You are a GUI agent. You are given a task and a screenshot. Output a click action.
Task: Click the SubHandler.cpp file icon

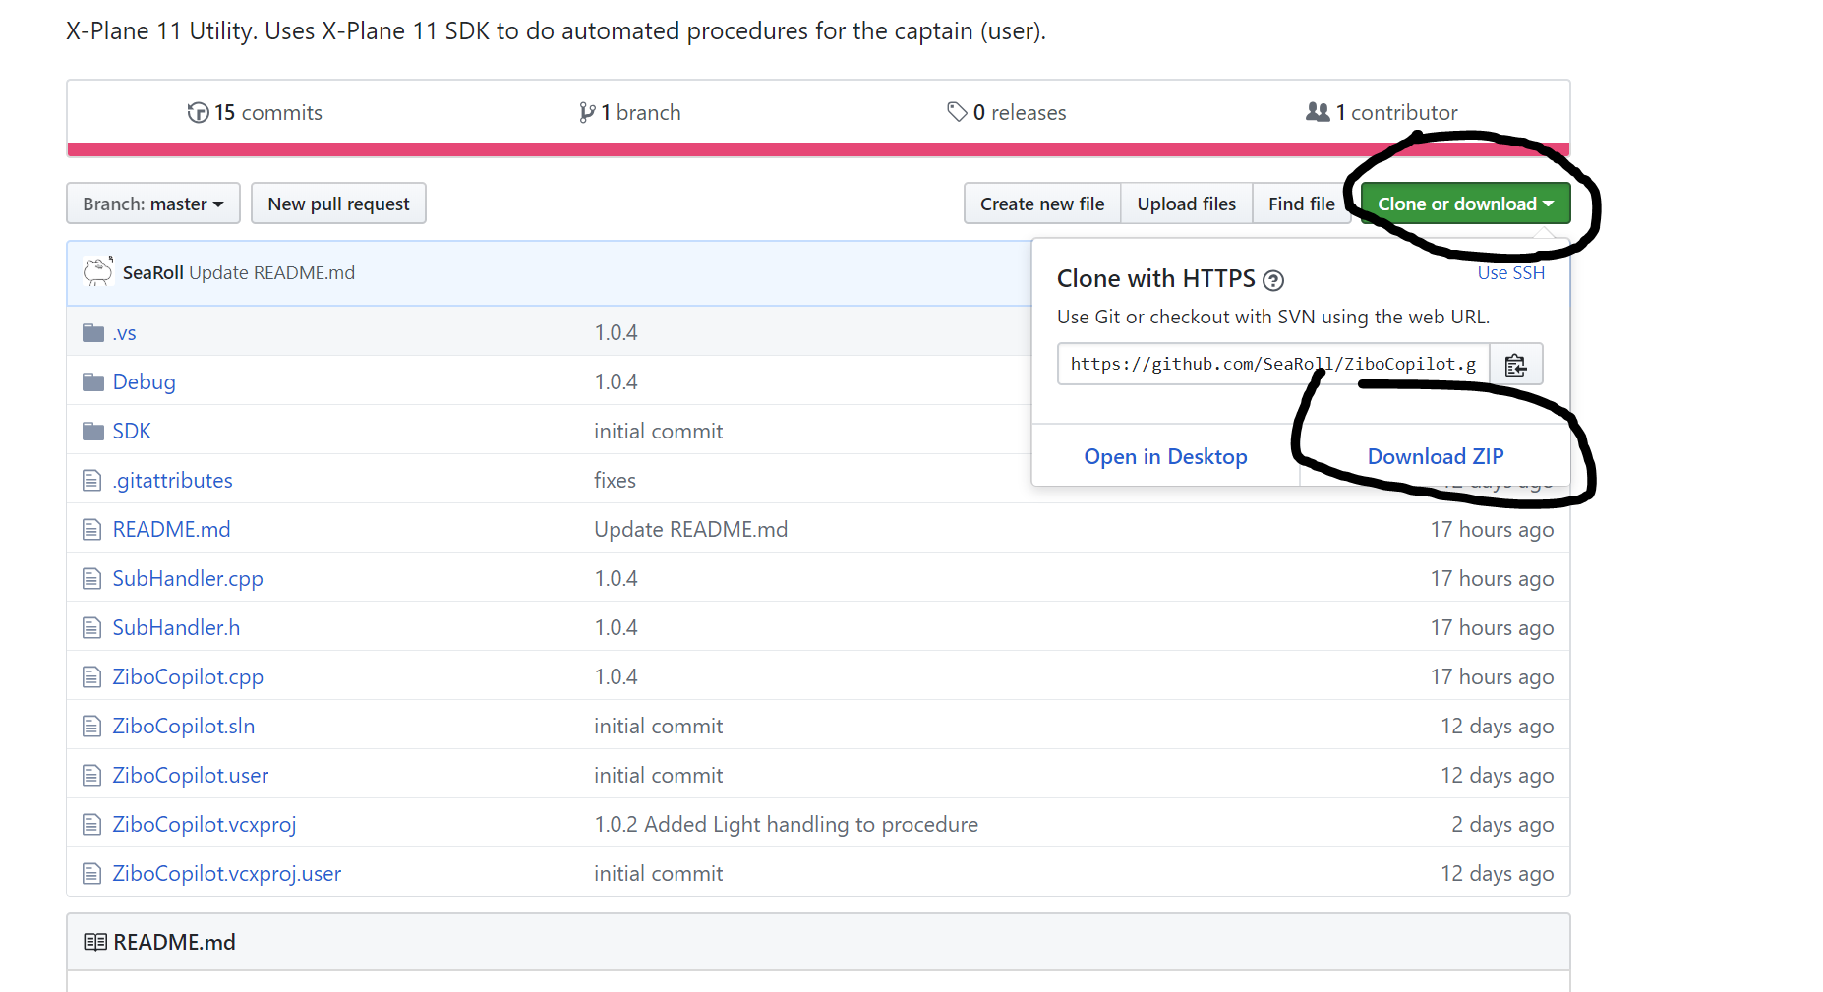point(91,578)
